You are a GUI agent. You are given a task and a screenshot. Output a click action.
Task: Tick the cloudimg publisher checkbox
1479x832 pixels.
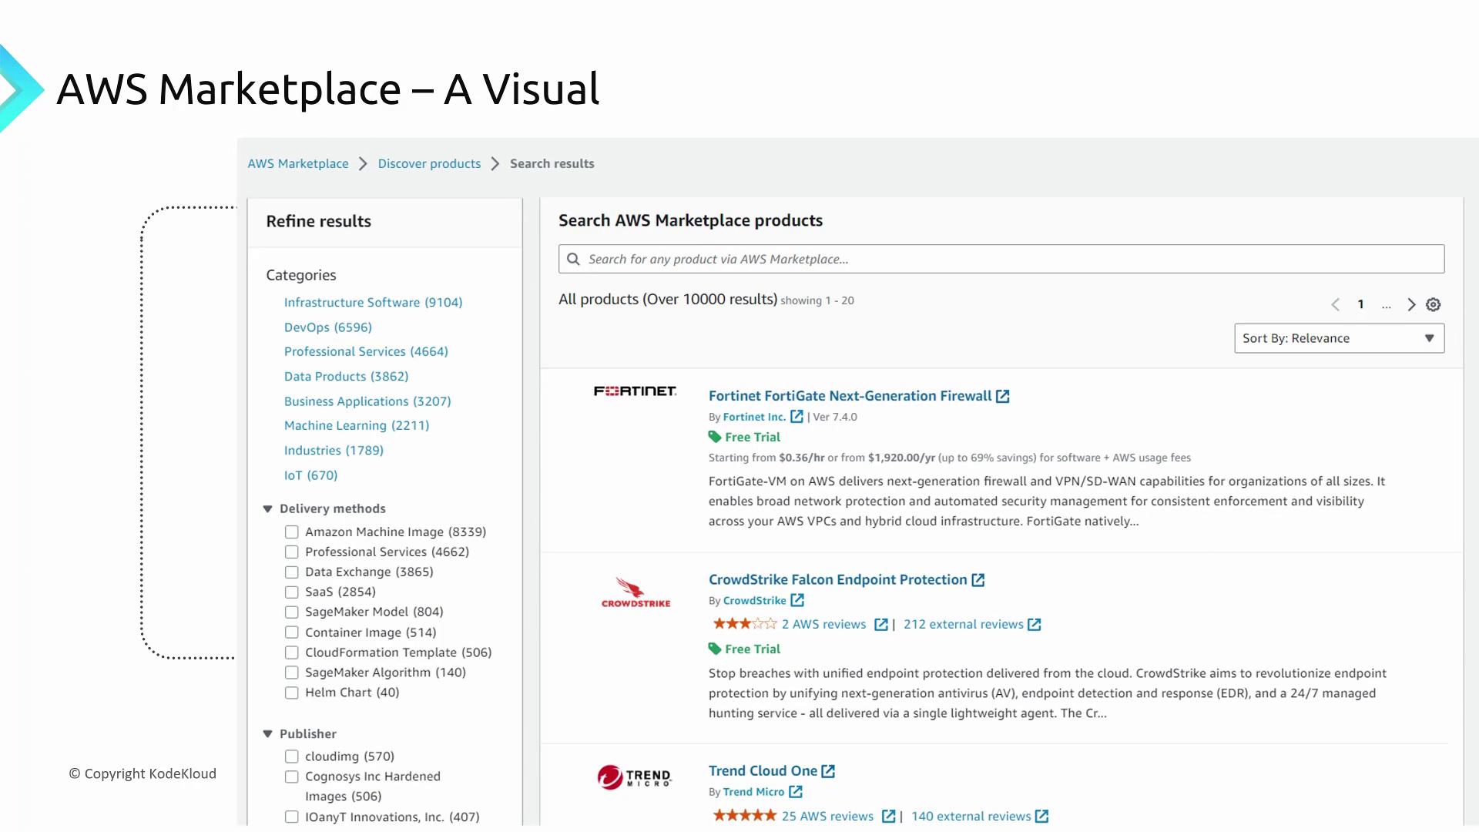291,757
